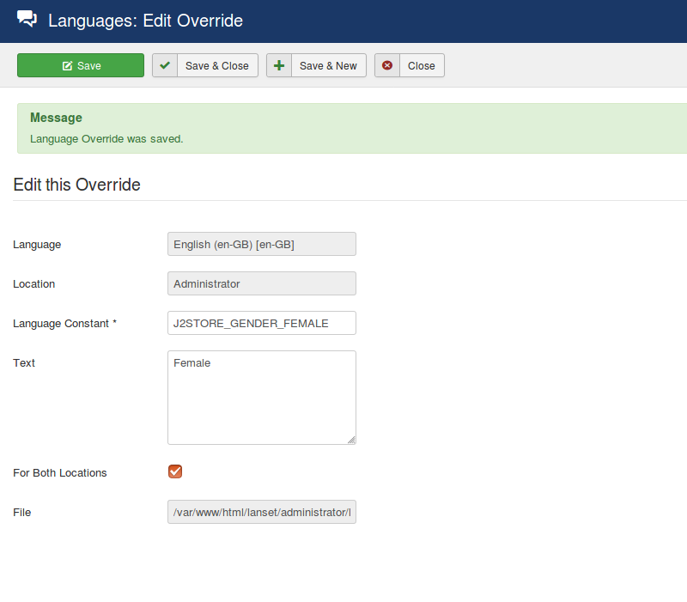Image resolution: width=687 pixels, height=602 pixels.
Task: Click the Language field showing English (en-GB)
Action: [261, 244]
